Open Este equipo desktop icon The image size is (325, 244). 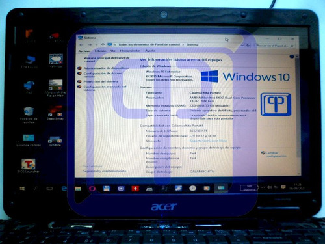29,62
